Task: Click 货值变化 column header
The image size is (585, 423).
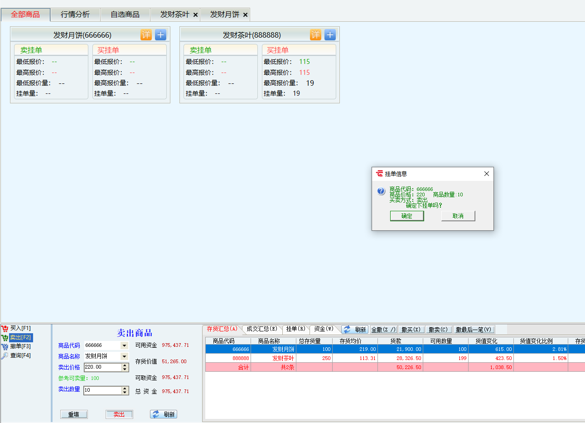Action: pos(491,341)
